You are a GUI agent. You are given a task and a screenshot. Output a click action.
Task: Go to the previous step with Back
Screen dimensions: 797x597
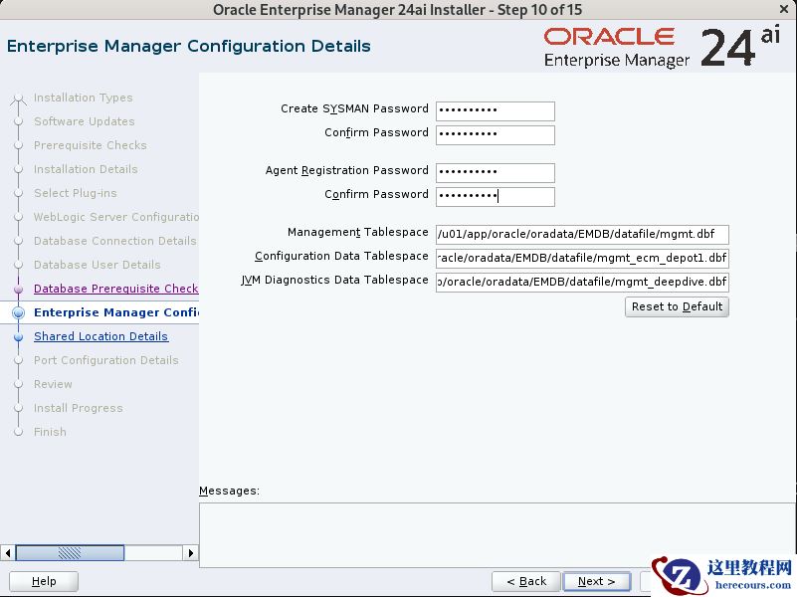pyautogui.click(x=526, y=581)
